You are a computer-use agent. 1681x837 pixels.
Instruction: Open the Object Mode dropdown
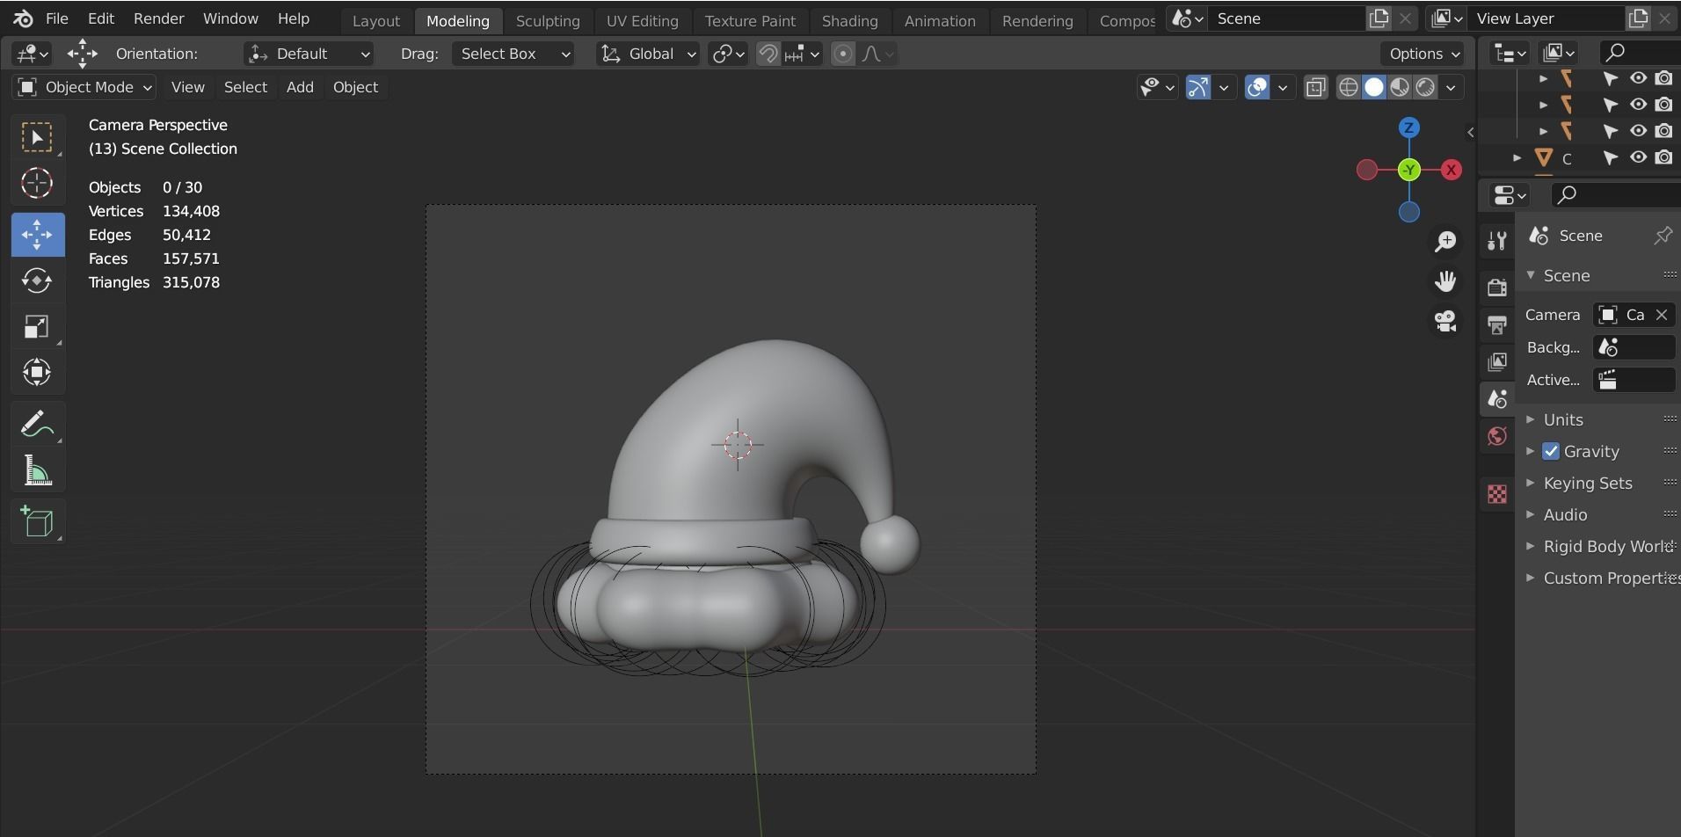pyautogui.click(x=84, y=87)
